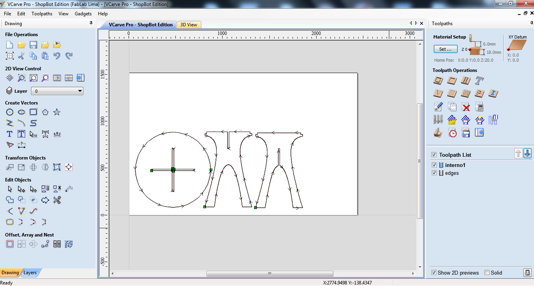Create a Quick Engrave toolpath
534x286 pixels.
(x=479, y=81)
